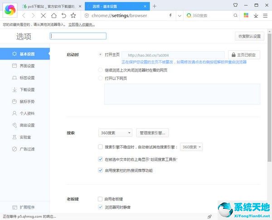The height and width of the screenshot is (220, 272).
Task: Click the lightning speed mode icon
Action: 170,15
